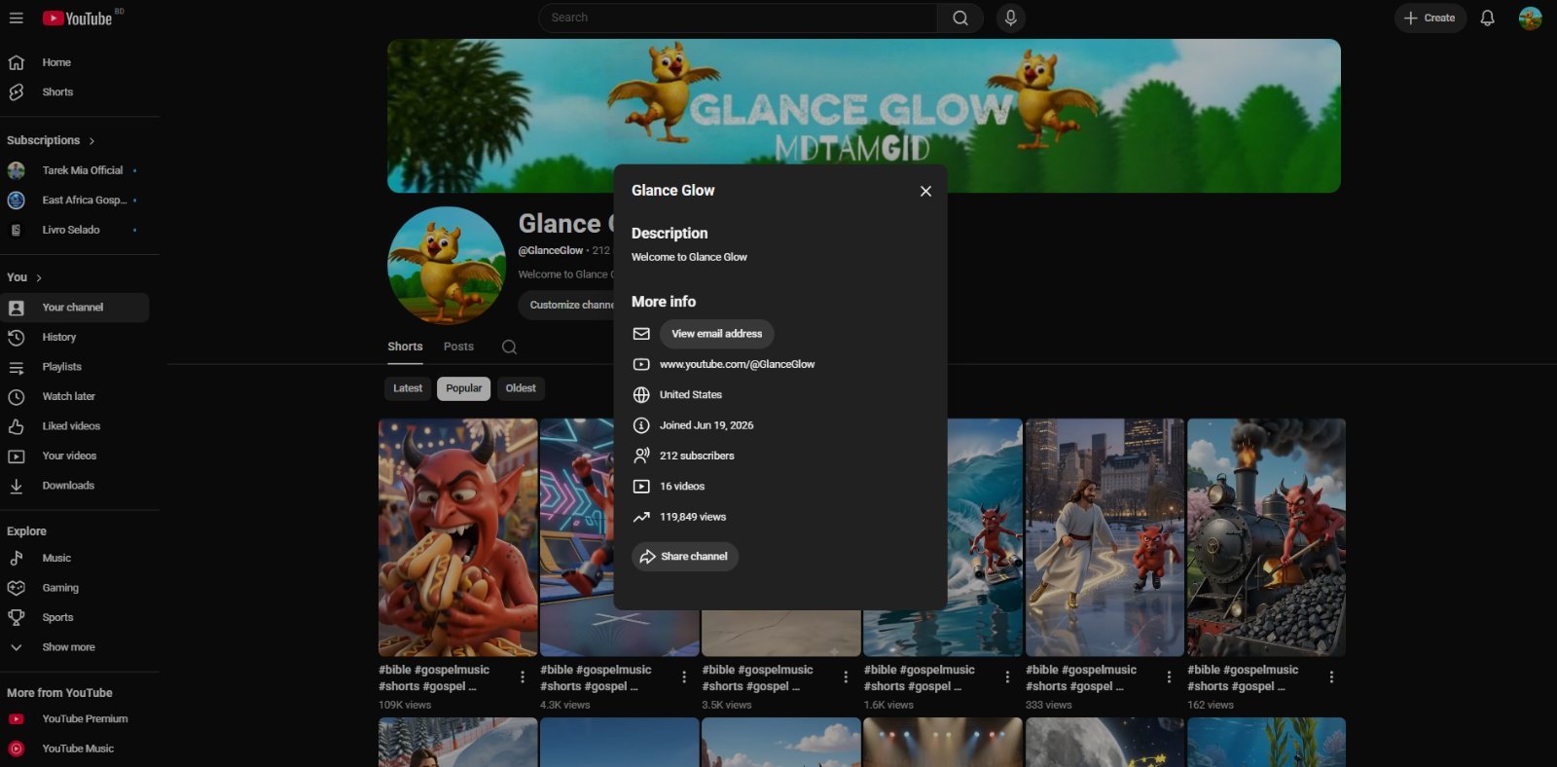The height and width of the screenshot is (767, 1557).
Task: Click the Share channel button
Action: coord(685,557)
